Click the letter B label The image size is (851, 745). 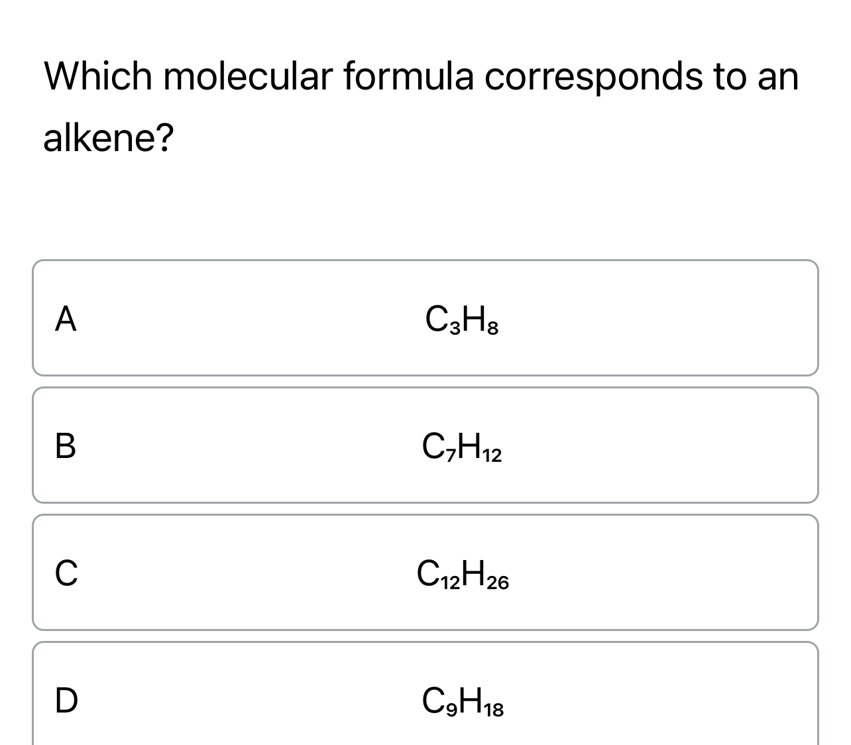(66, 447)
